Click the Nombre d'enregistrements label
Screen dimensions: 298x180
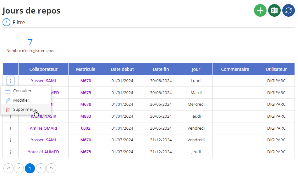[30, 51]
